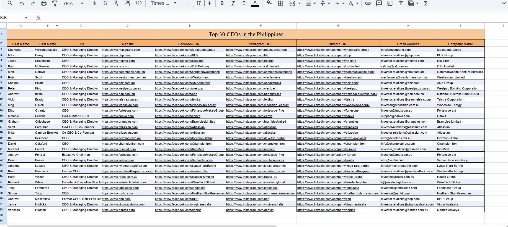Viewport: 508px width, 227px height.
Task: Insert a link
Action: [368, 3]
